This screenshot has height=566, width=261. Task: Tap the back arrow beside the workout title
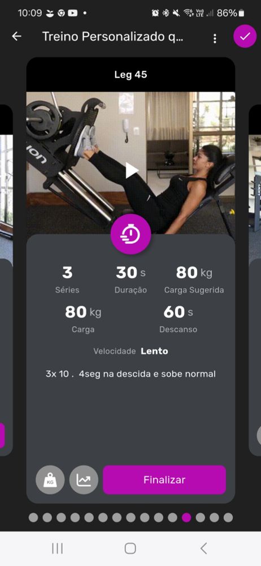pos(16,36)
